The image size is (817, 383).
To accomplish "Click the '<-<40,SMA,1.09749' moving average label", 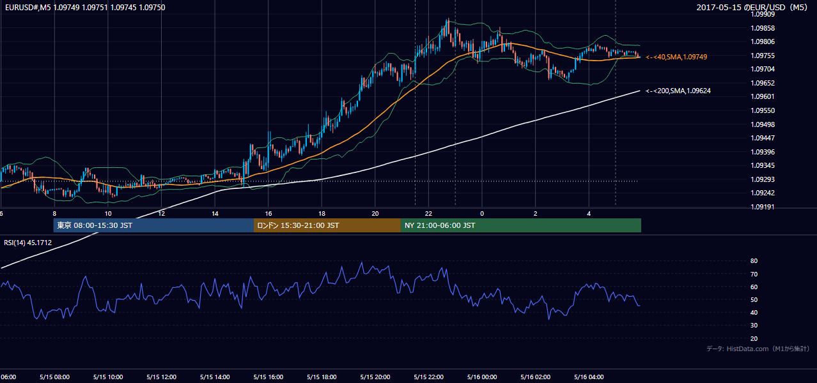I will click(676, 57).
